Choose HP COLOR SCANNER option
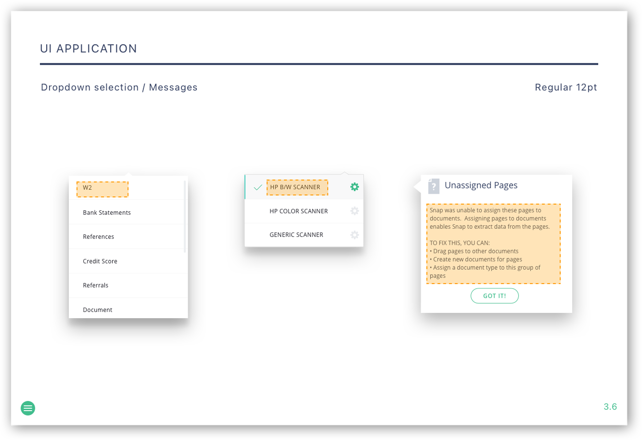Viewport: 642px width, 440px height. coord(299,211)
